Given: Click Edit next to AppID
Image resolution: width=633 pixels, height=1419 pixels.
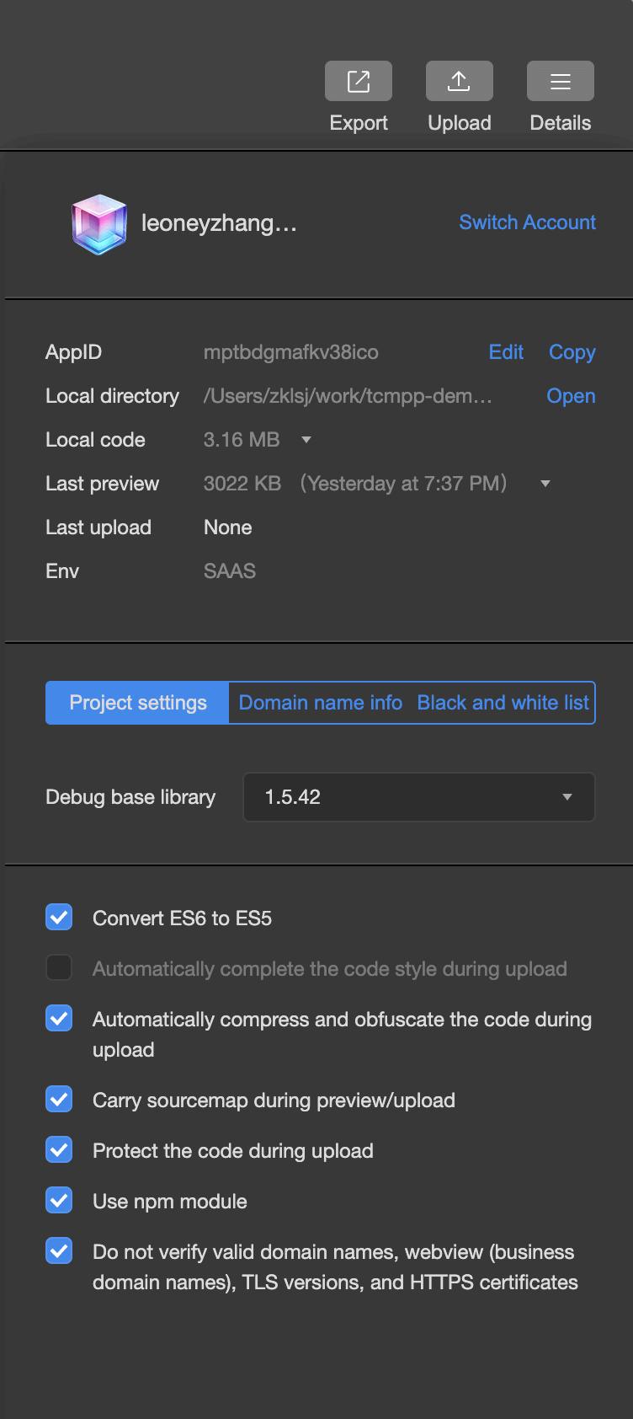Looking at the screenshot, I should [x=506, y=352].
